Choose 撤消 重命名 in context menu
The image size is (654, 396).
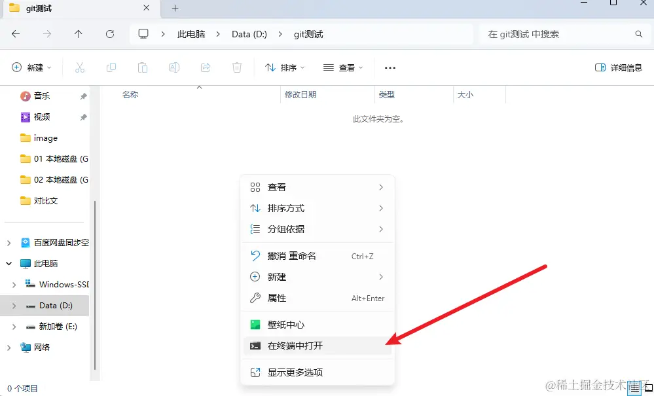click(x=317, y=256)
